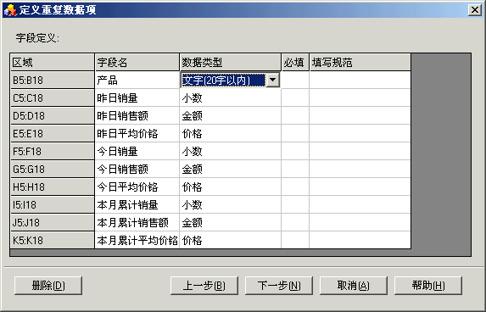Go back with the 上一步(B) button
This screenshot has width=486, height=312.
(x=204, y=286)
